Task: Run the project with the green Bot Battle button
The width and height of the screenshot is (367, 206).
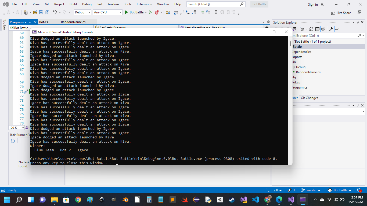Action: pyautogui.click(x=136, y=12)
